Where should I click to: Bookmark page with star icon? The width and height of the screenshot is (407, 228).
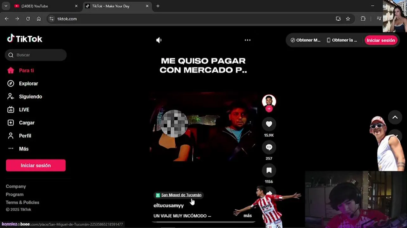(x=348, y=19)
